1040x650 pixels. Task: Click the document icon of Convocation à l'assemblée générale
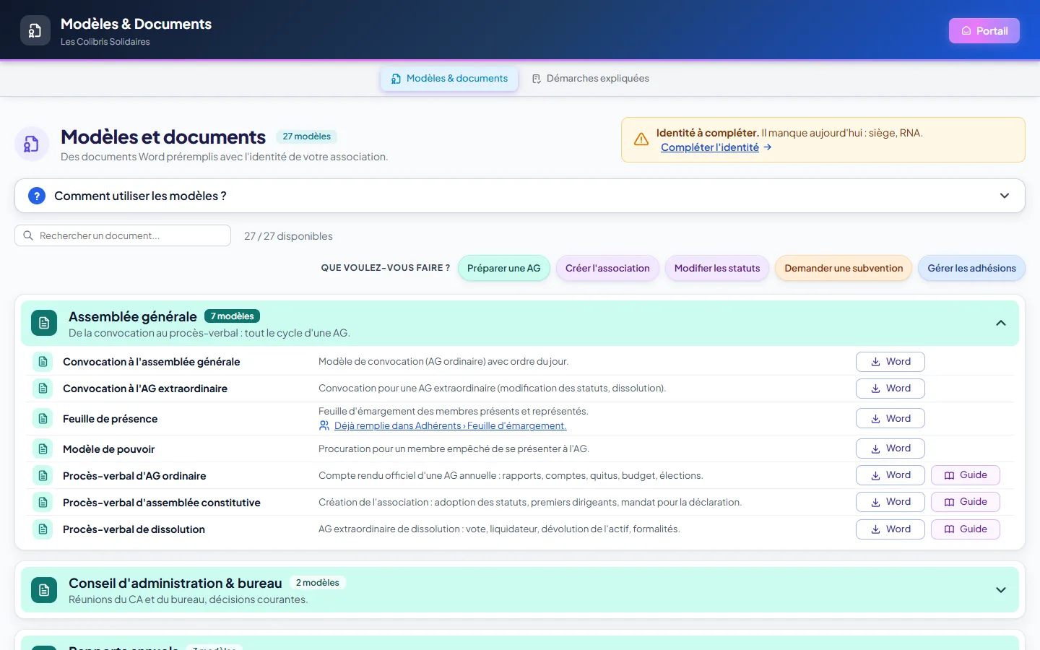(43, 362)
